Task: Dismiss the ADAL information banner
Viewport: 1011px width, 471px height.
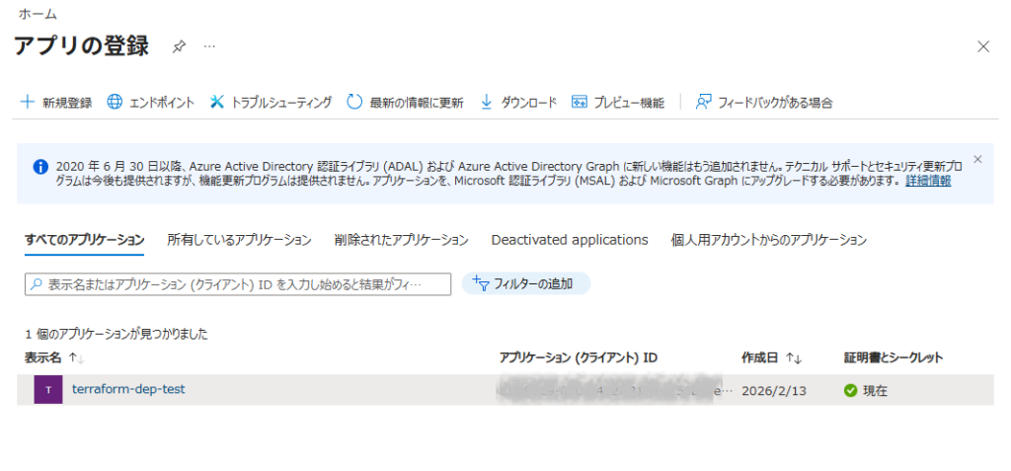Action: pyautogui.click(x=977, y=159)
